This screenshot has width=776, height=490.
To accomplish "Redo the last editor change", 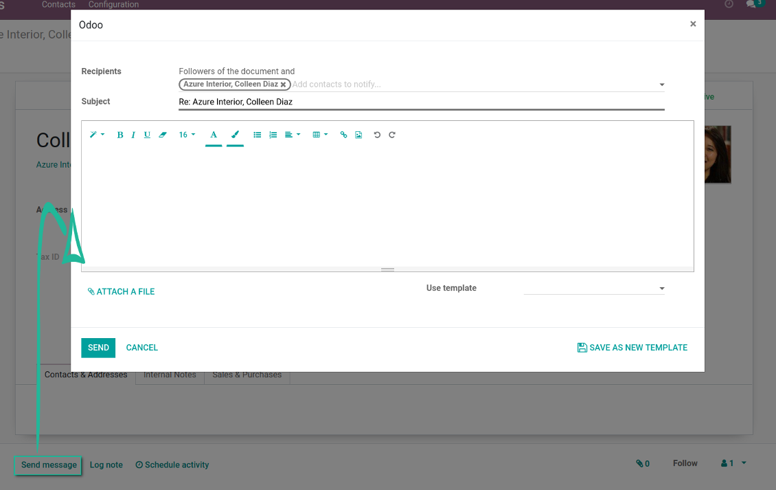I will (x=392, y=135).
